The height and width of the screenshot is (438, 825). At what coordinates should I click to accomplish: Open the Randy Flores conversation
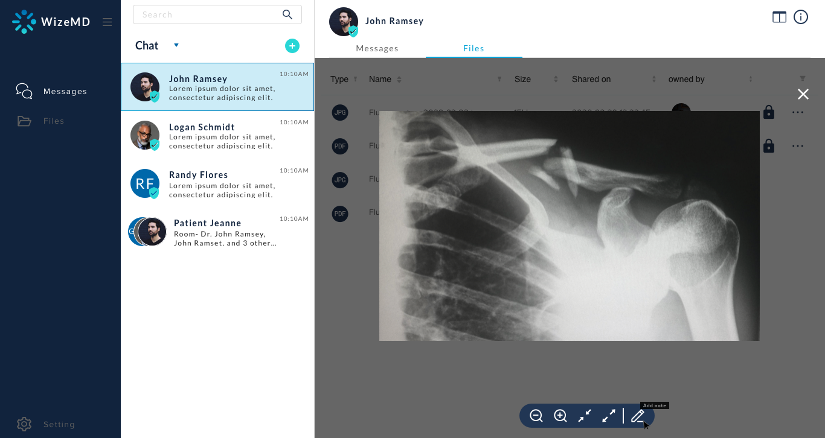click(x=217, y=183)
